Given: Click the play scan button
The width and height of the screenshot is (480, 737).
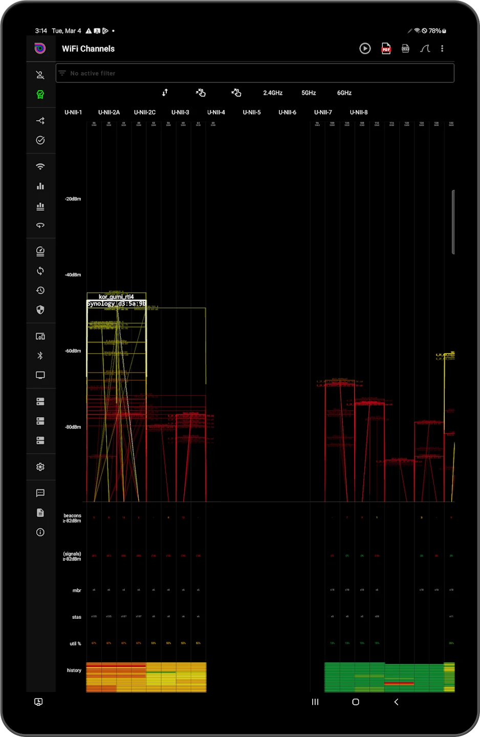Looking at the screenshot, I should point(365,49).
